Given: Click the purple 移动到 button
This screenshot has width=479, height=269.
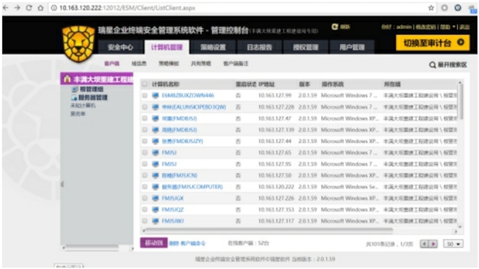Looking at the screenshot, I should coord(153,243).
